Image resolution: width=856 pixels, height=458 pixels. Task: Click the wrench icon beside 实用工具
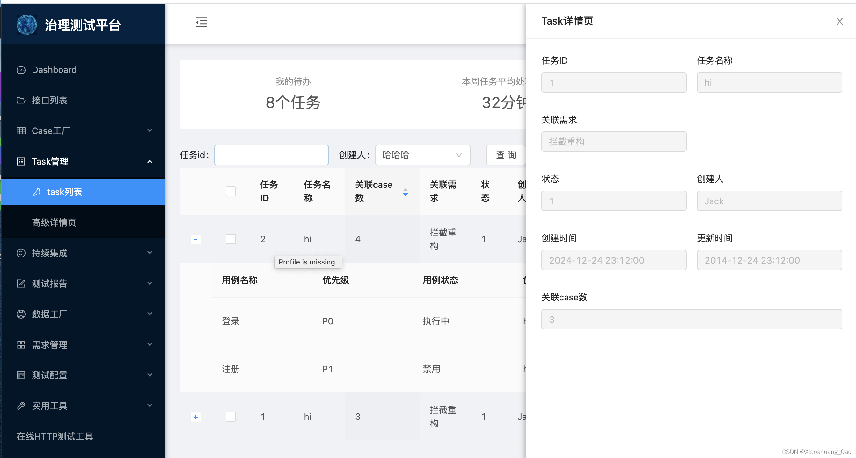click(x=21, y=405)
